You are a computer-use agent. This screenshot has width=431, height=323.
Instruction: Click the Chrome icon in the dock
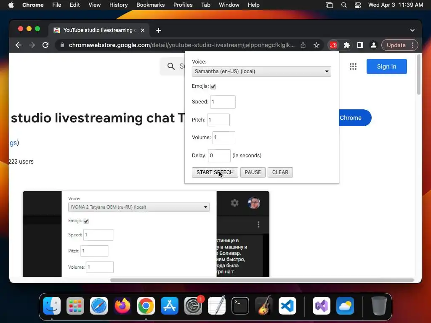tap(146, 306)
